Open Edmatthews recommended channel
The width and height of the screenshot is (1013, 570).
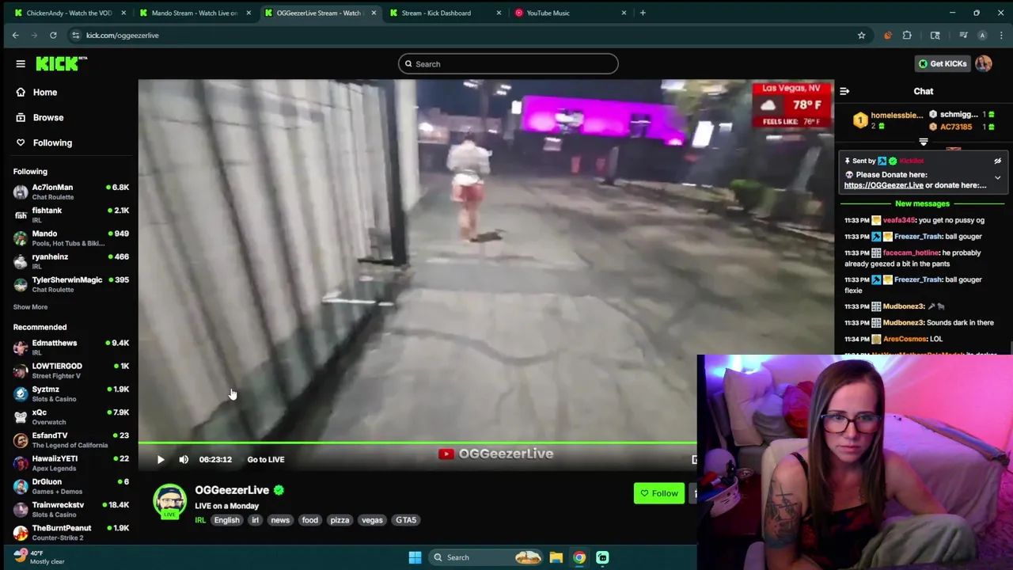click(71, 347)
